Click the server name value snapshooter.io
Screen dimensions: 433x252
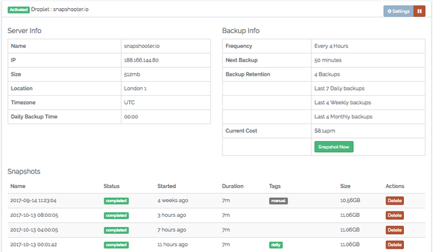(x=141, y=46)
